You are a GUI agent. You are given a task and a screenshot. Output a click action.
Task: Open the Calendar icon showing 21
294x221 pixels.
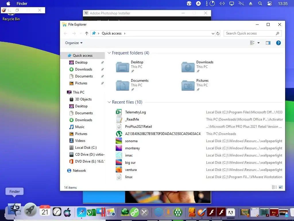coord(45,211)
